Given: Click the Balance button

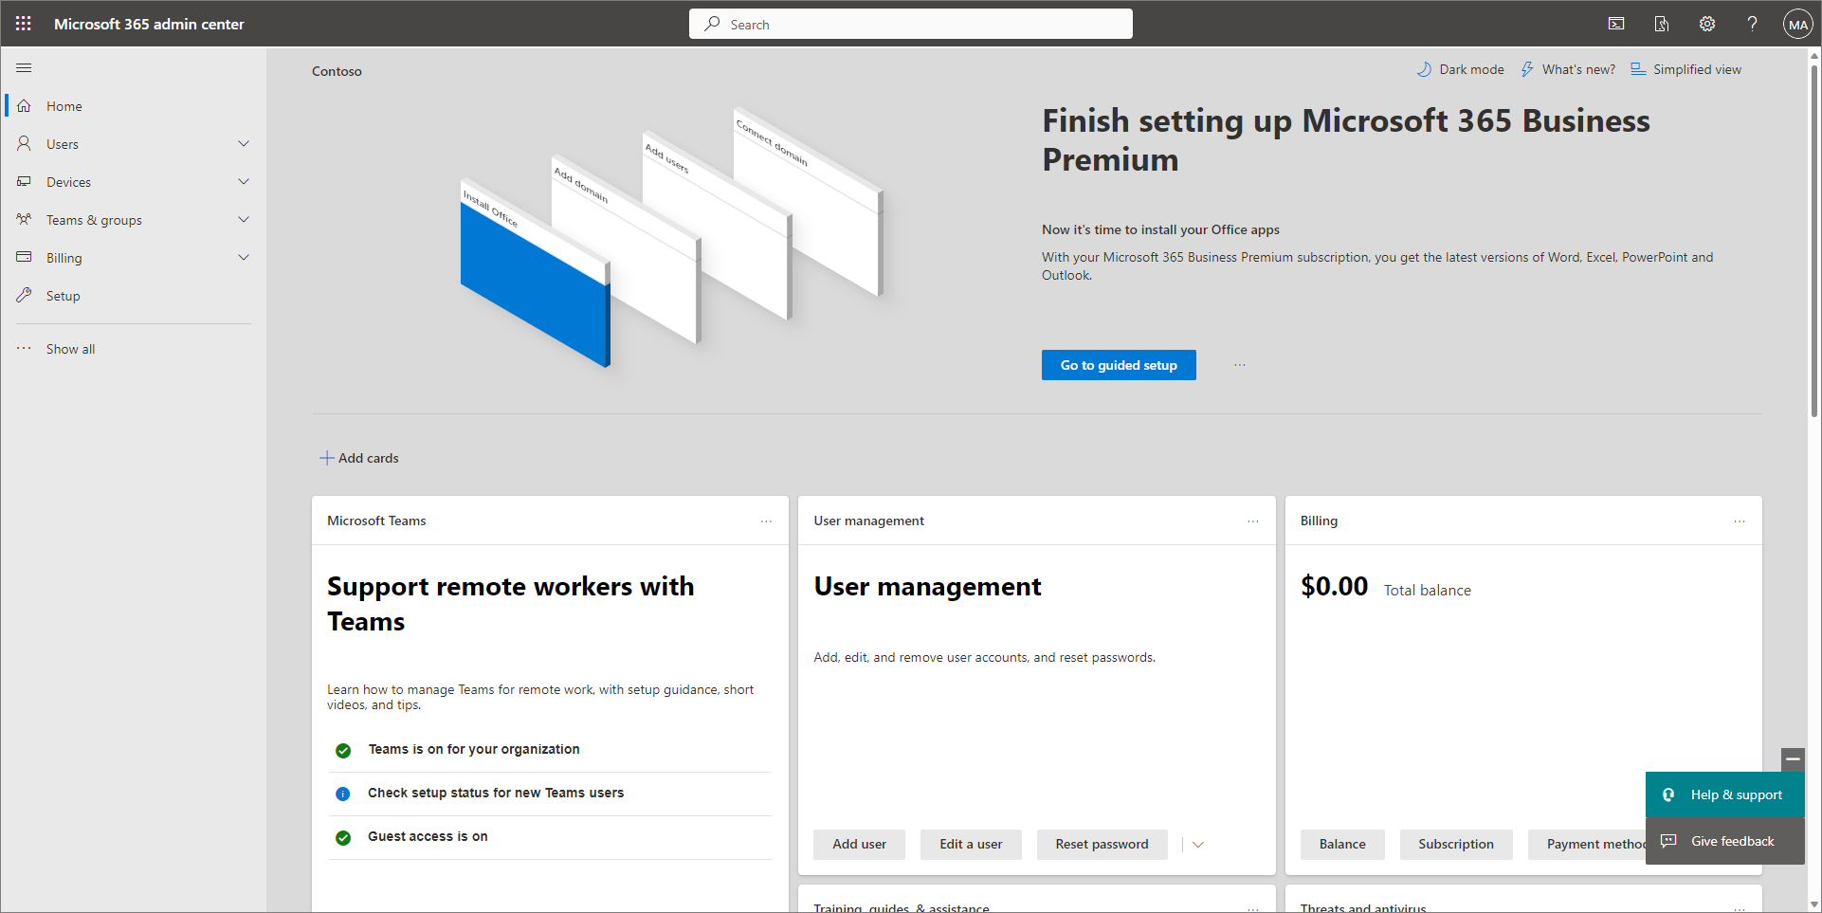Looking at the screenshot, I should [1342, 845].
